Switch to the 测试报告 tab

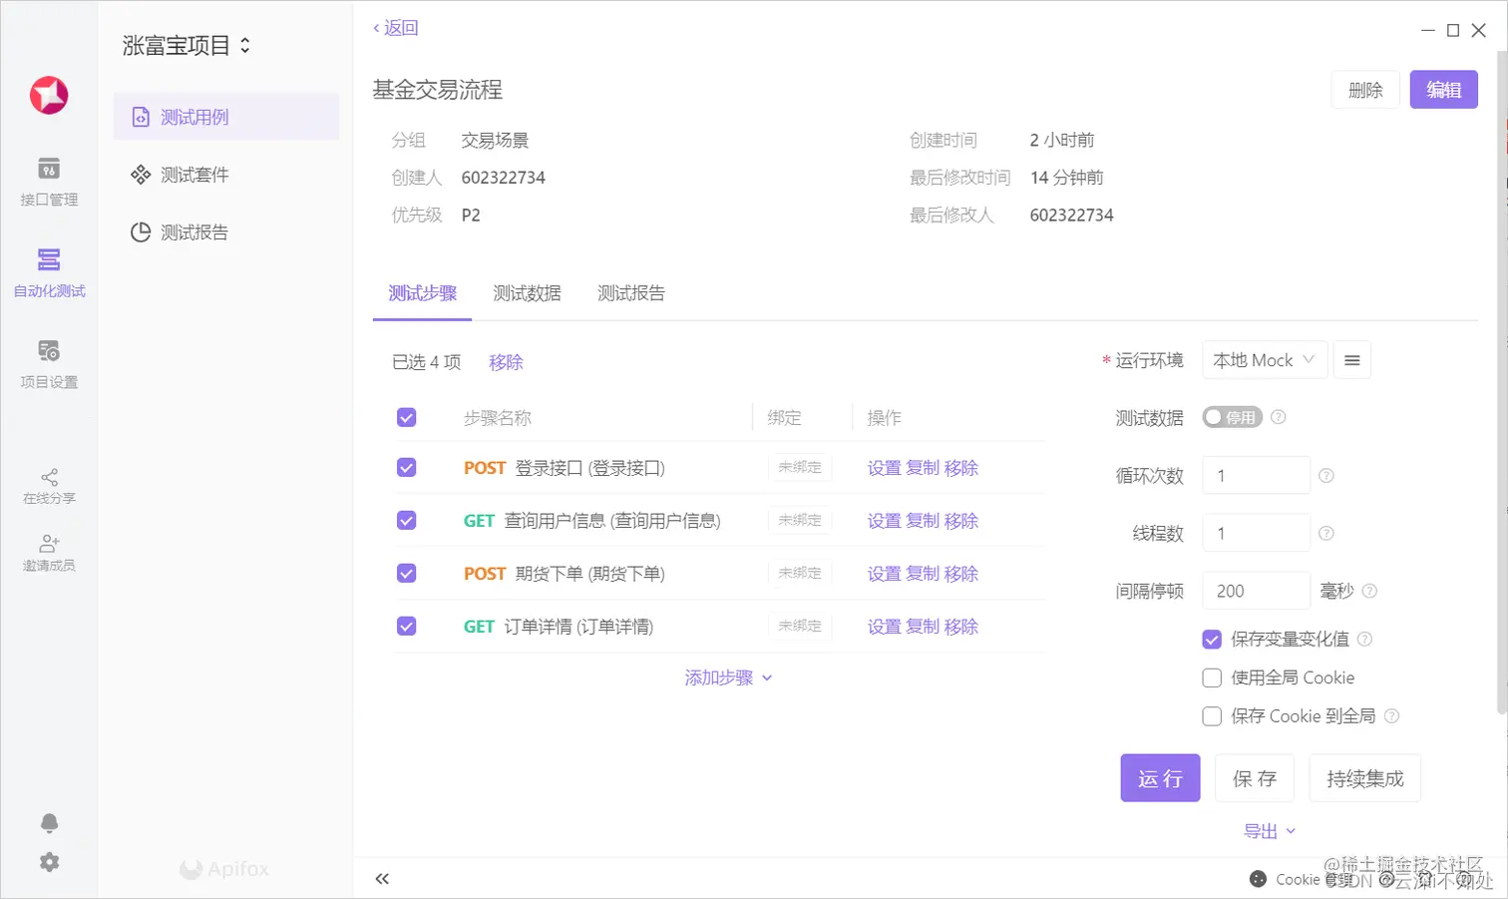pyautogui.click(x=631, y=293)
